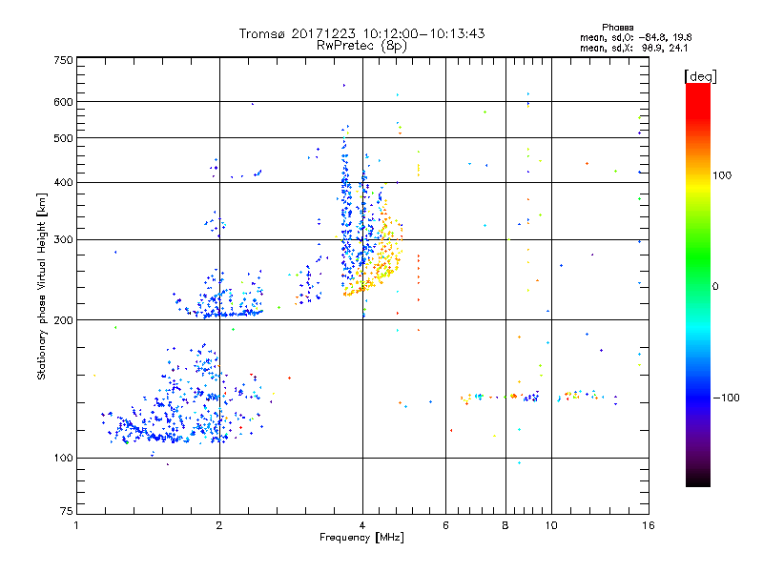Image resolution: width=763 pixels, height=572 pixels.
Task: Click the plot title "Tromsø 20171223 10:12:00-10:13:43"
Action: pyautogui.click(x=361, y=33)
